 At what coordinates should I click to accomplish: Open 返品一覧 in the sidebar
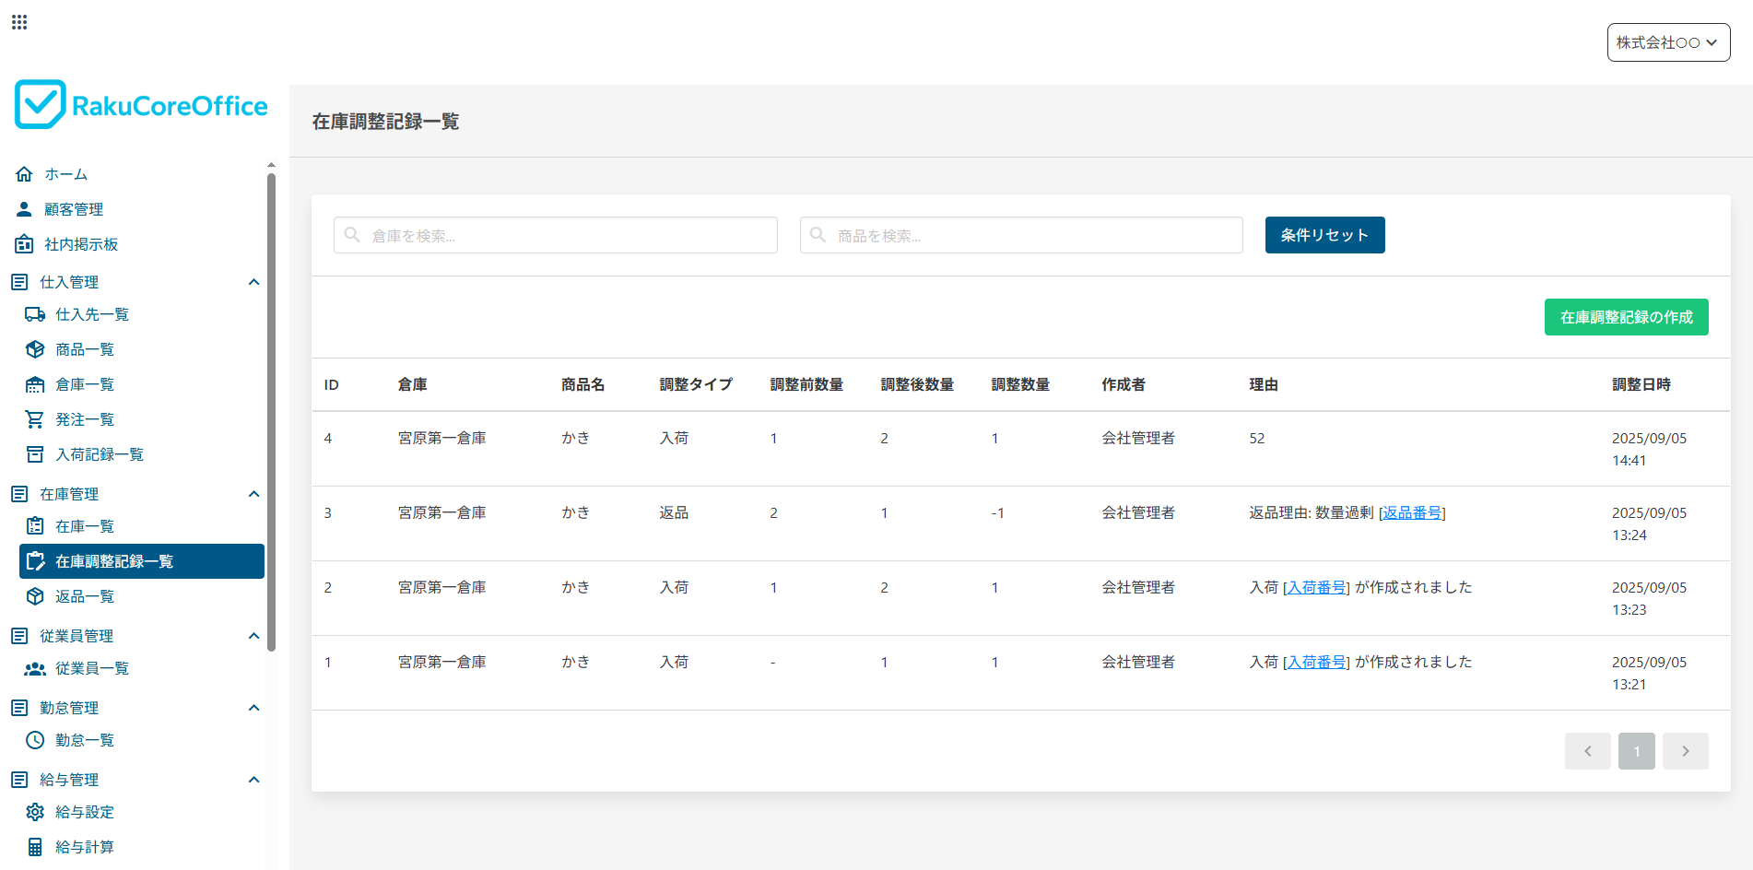[85, 596]
